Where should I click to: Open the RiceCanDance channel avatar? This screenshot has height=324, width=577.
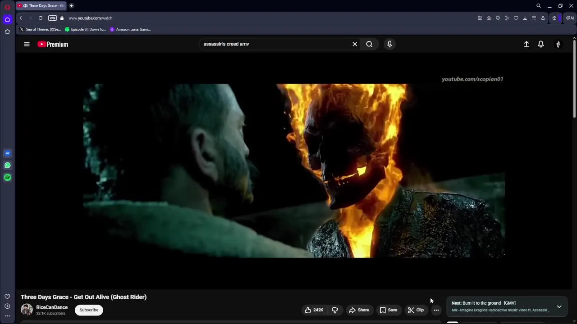click(27, 310)
